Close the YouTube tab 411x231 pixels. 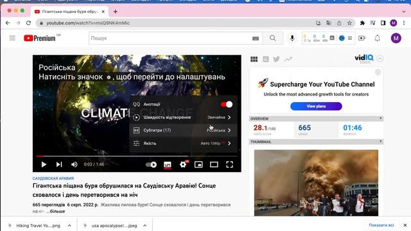pos(103,12)
